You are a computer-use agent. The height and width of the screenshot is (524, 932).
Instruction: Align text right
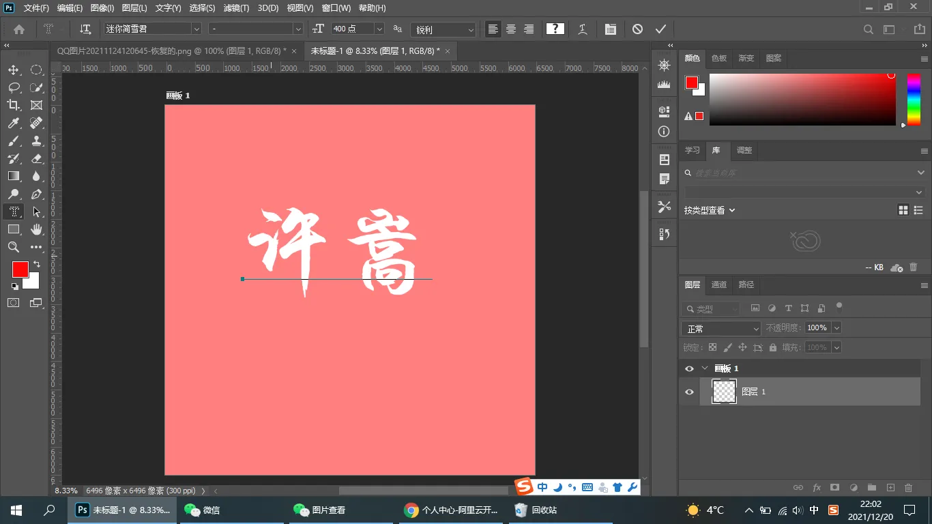(529, 29)
